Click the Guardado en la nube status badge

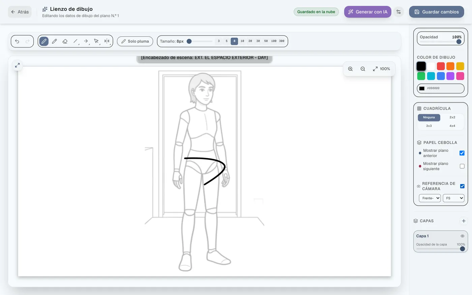click(x=316, y=12)
